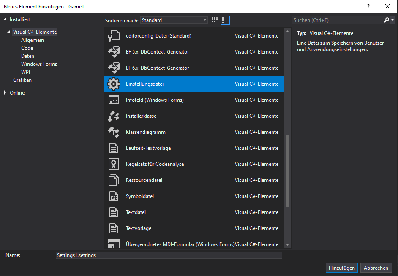Viewport: 398px width, 276px height.
Task: Collapse the Installiert tree node
Action: 5,19
